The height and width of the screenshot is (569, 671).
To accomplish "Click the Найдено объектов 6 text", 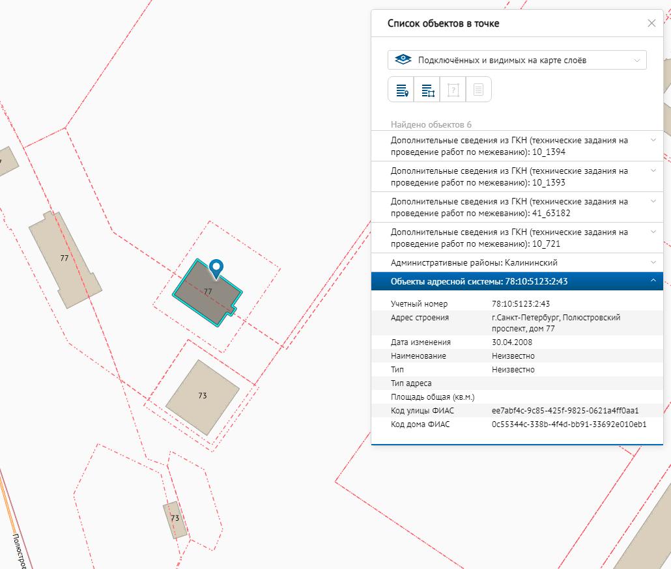I will coord(431,124).
